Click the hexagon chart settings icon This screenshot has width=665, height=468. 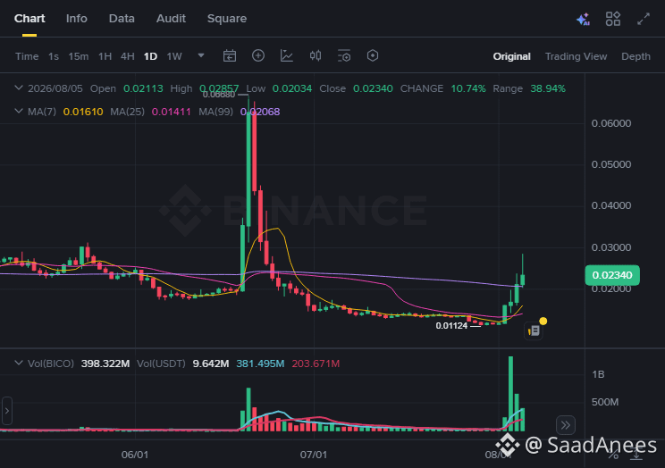(373, 55)
